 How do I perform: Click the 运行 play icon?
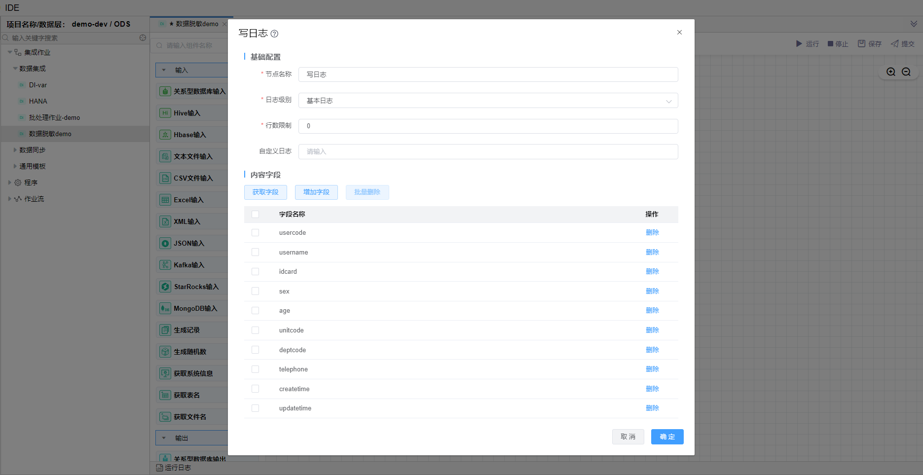point(799,44)
